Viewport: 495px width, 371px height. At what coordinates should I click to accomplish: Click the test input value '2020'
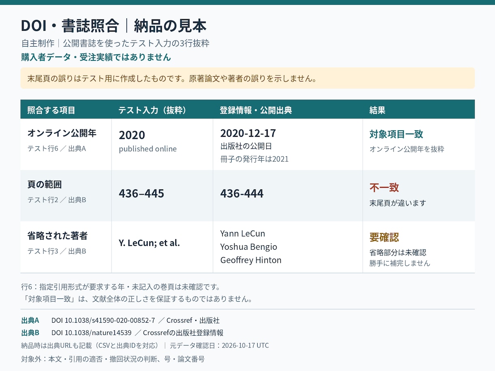(x=132, y=135)
